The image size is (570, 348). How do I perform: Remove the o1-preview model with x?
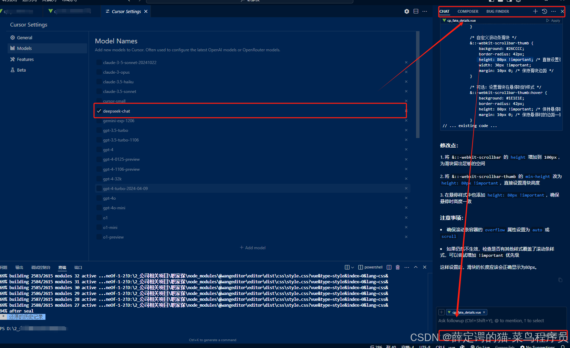pos(406,237)
